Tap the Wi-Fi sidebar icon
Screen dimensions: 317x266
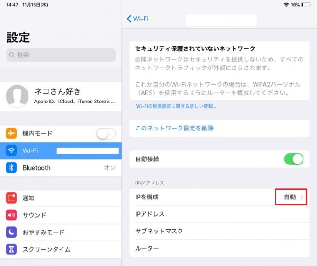click(11, 150)
